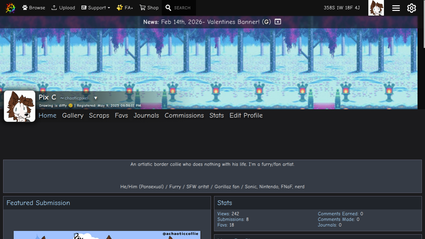Open the dropdown arrow beside chaoticpixel
Viewport: 425px width, 239px height.
pyautogui.click(x=96, y=98)
